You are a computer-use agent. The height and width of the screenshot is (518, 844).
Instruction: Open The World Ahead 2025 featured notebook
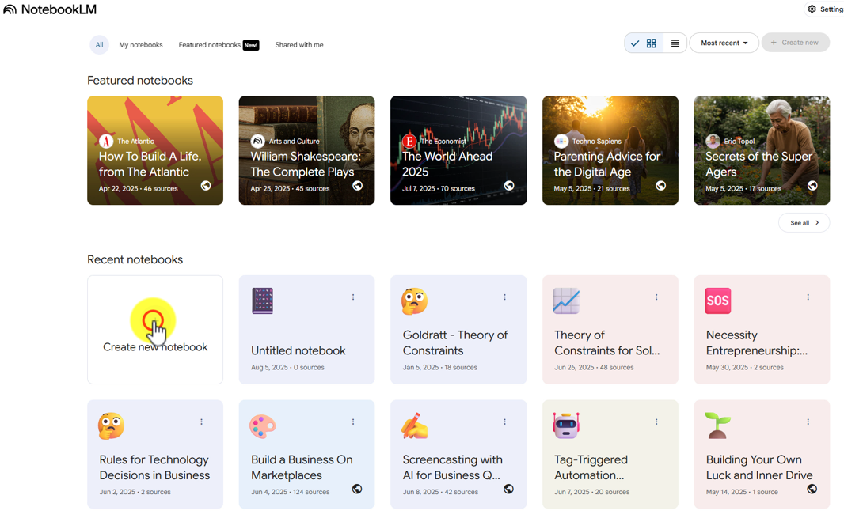458,150
